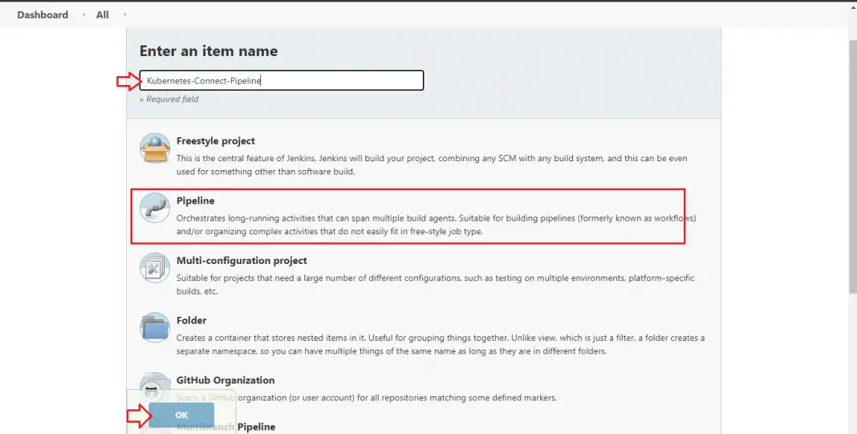Choose the Multi-configuration project icon
The width and height of the screenshot is (857, 434).
pos(155,268)
